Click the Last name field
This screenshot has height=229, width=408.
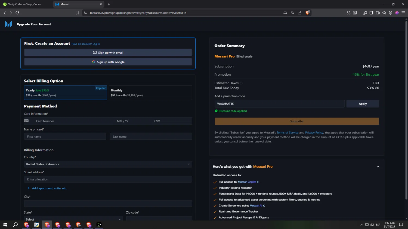pyautogui.click(x=151, y=136)
